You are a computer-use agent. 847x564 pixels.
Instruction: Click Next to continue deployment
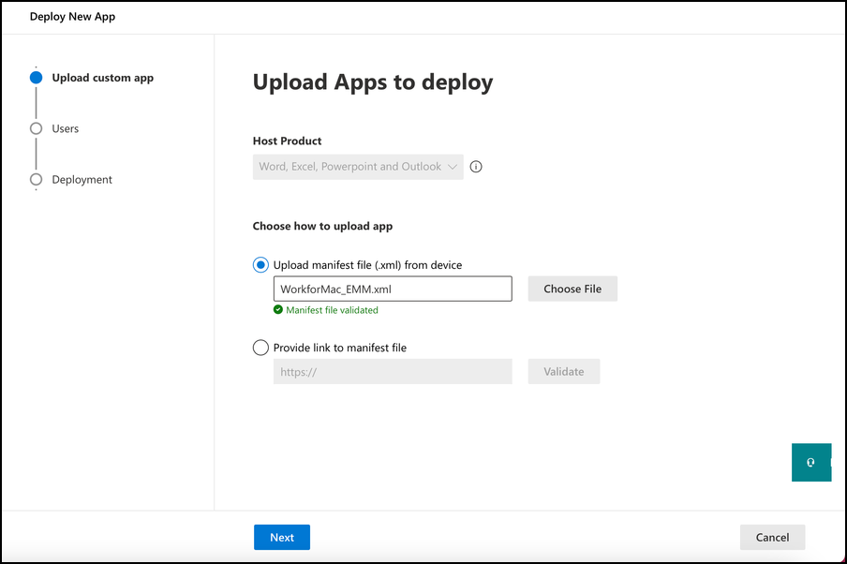click(282, 537)
